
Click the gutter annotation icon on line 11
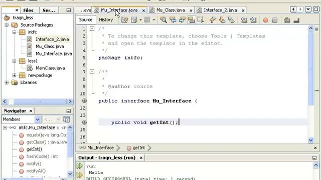click(x=84, y=100)
